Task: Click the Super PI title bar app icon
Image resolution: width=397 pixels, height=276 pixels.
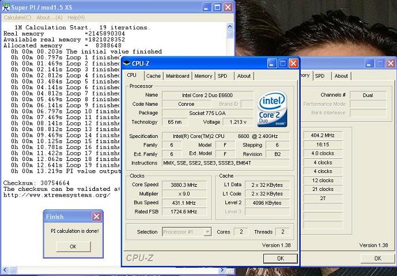Action: 6,7
